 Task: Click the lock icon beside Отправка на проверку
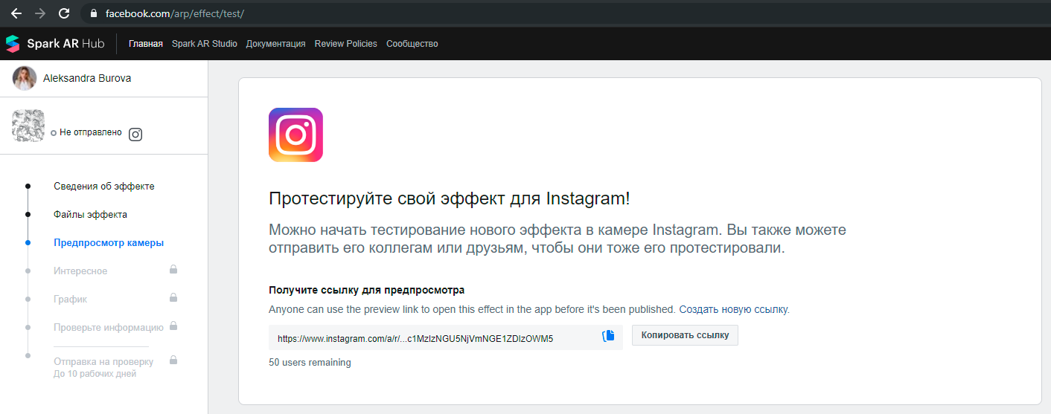coord(173,360)
